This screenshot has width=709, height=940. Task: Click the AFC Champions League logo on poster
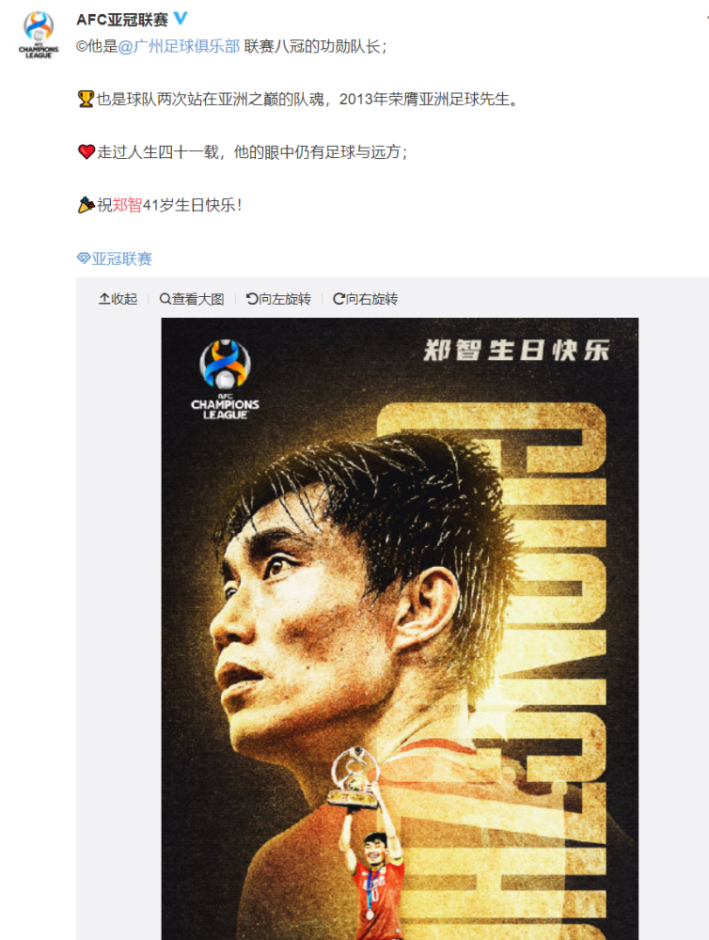point(225,380)
